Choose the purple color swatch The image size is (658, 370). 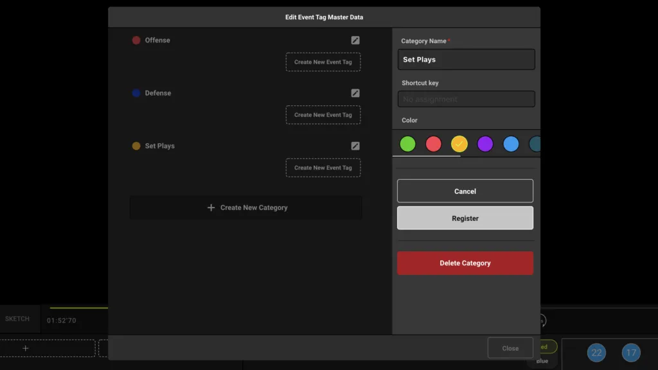[x=485, y=144]
